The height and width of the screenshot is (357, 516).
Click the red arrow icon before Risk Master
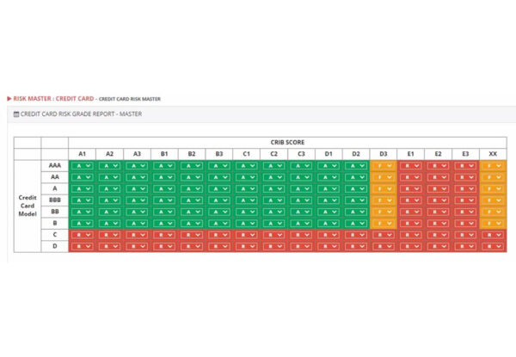click(x=9, y=99)
